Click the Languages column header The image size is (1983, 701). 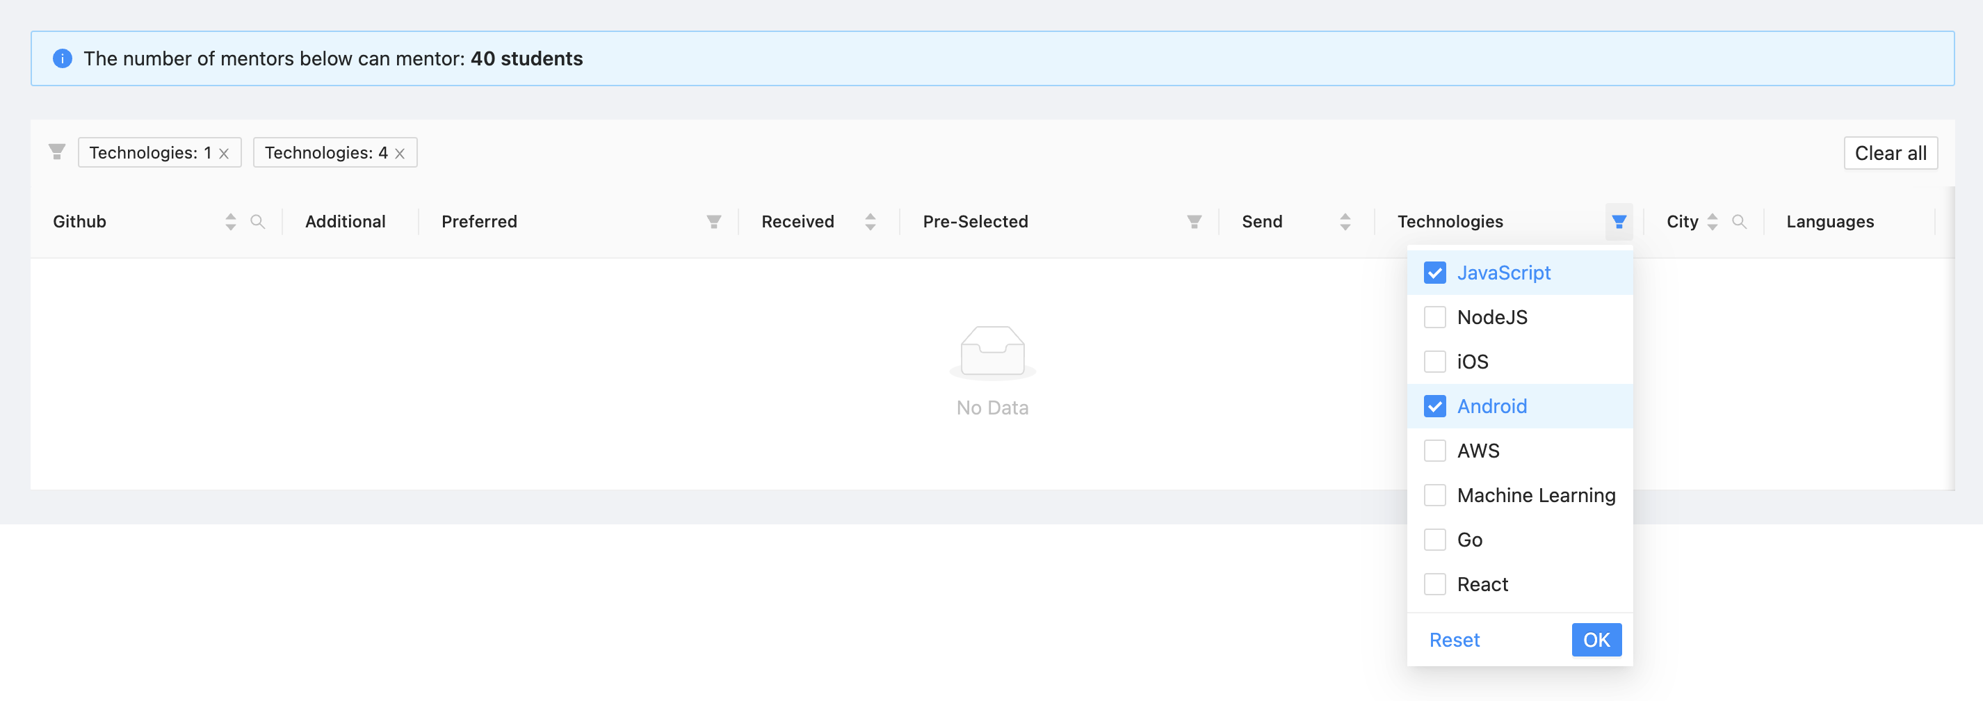coord(1829,222)
